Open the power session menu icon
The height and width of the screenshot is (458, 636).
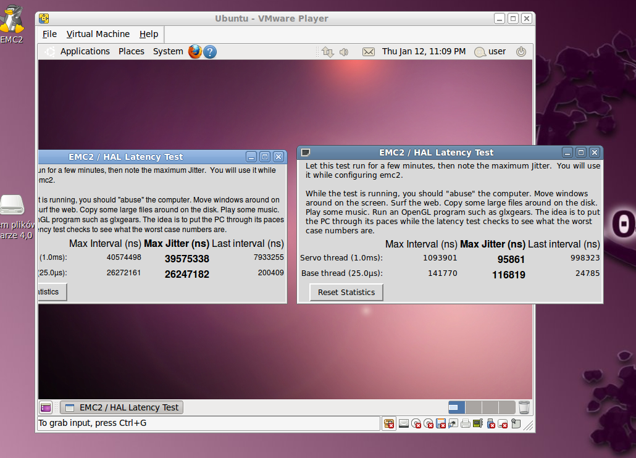tap(521, 51)
